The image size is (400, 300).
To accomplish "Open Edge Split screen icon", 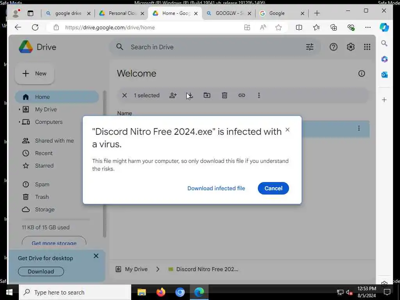I will tap(299, 27).
